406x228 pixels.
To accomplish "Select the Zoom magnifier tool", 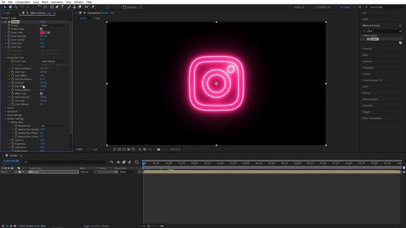I will (16, 7).
